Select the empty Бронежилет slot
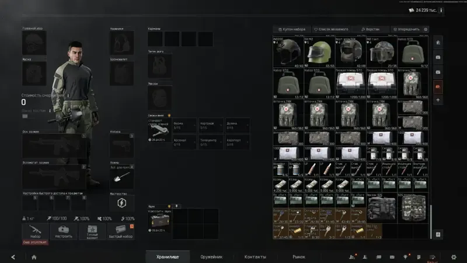The width and height of the screenshot is (467, 263). (121, 74)
